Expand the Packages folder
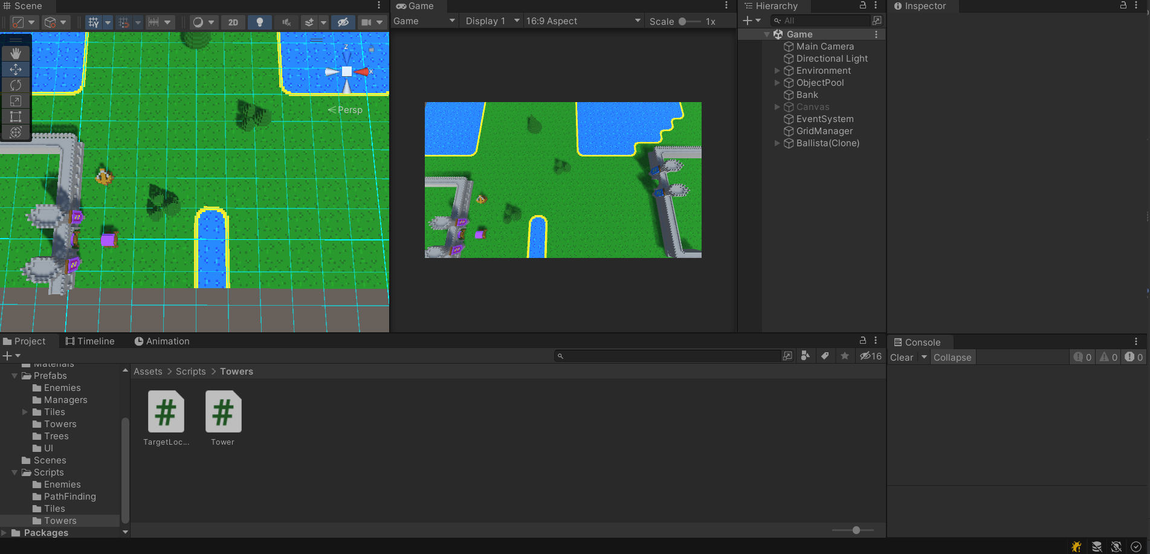This screenshot has width=1150, height=554. point(4,533)
